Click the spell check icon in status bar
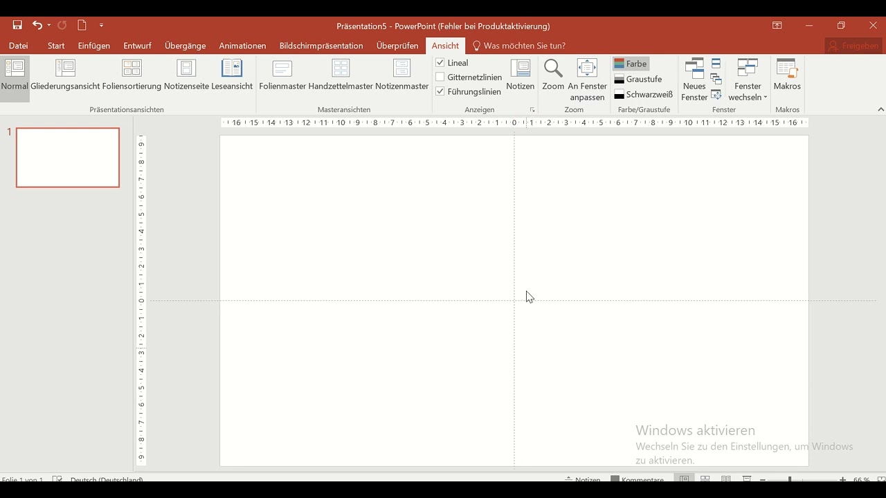The image size is (886, 498). point(57,479)
